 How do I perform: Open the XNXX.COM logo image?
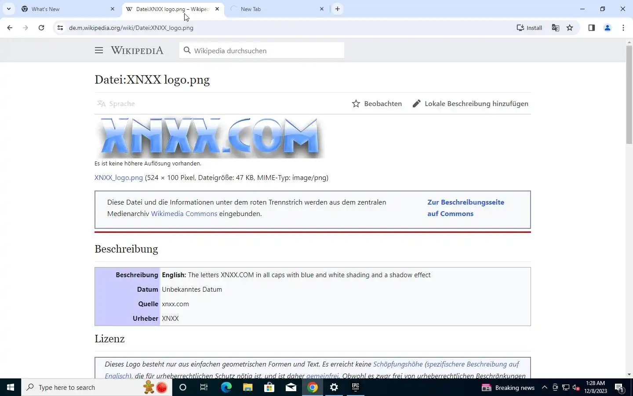coord(210,137)
